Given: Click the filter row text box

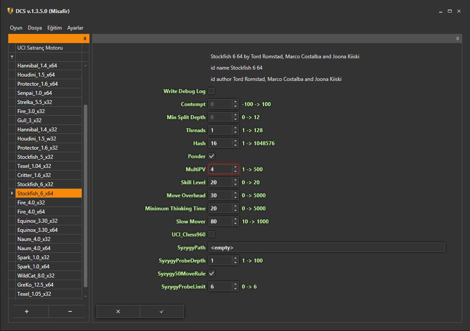Looking at the screenshot, I should 49,57.
